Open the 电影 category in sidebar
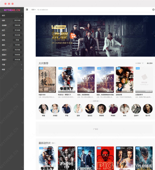The height and width of the screenshot is (170, 155). tap(12, 20)
